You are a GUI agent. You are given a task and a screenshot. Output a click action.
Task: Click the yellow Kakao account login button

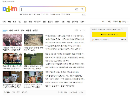click(109, 34)
